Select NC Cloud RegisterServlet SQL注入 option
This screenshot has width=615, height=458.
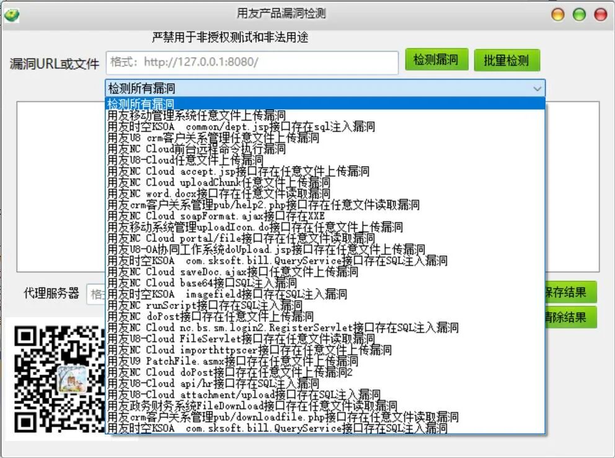(325, 328)
